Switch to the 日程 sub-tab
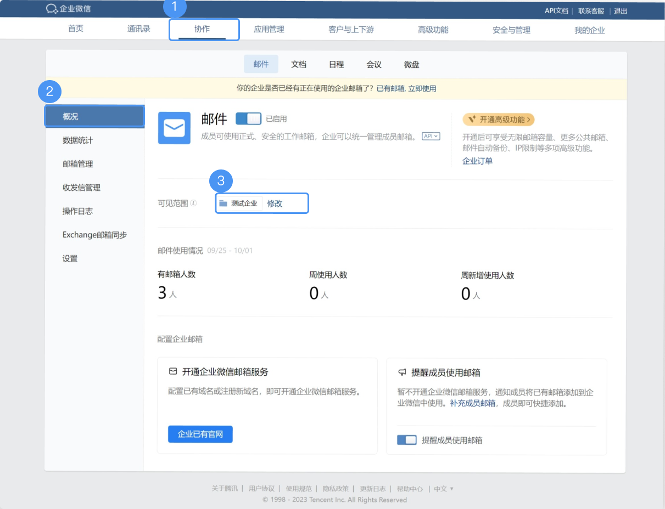Image resolution: width=665 pixels, height=509 pixels. (337, 64)
